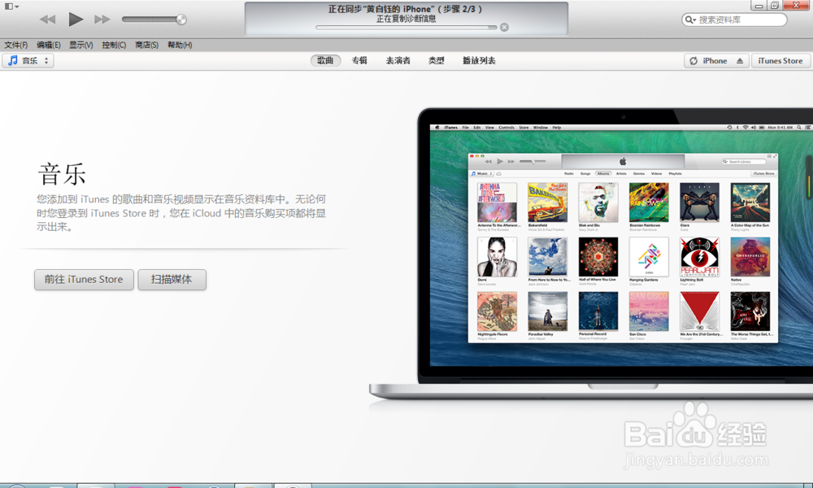Switch to the 表演者 tab
Image resolution: width=813 pixels, height=488 pixels.
(x=398, y=61)
